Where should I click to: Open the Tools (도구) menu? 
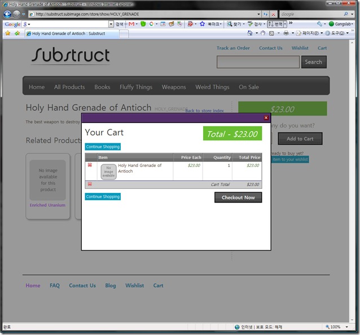click(x=336, y=33)
